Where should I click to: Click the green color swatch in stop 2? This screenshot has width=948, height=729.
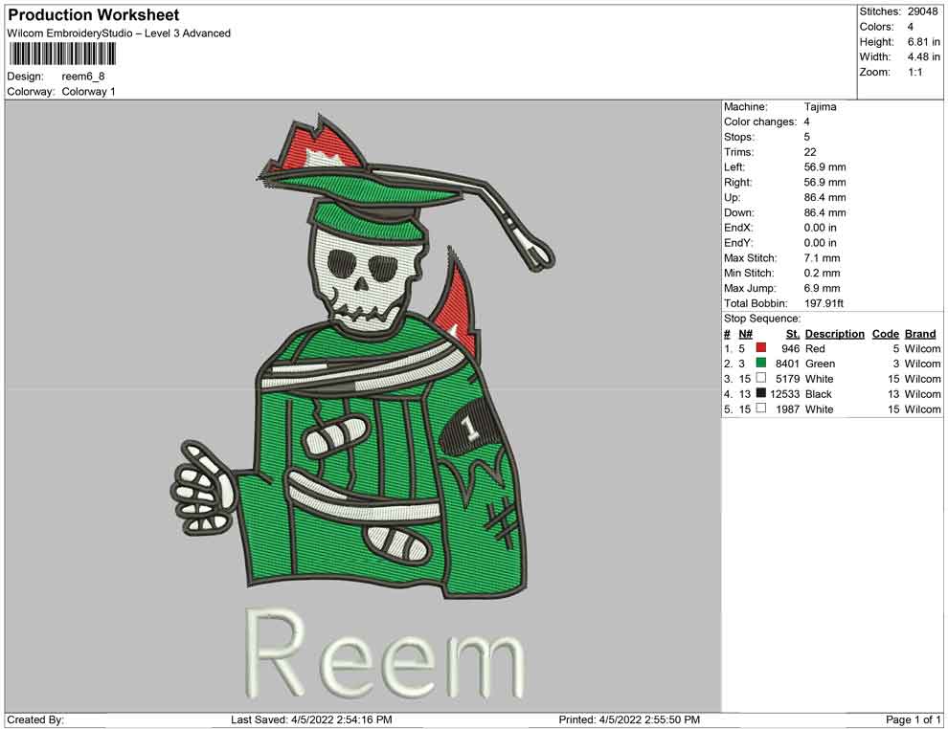761,364
